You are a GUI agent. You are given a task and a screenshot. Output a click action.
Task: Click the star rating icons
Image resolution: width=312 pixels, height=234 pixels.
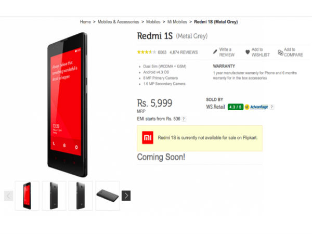point(147,52)
